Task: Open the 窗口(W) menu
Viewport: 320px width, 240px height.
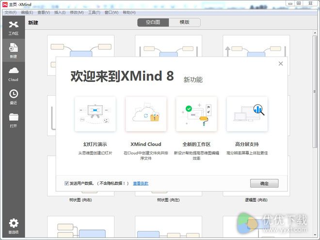Action: click(x=112, y=13)
